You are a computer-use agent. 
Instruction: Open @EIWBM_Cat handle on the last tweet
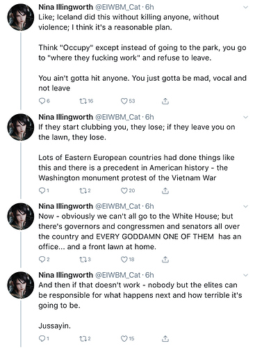(118, 275)
